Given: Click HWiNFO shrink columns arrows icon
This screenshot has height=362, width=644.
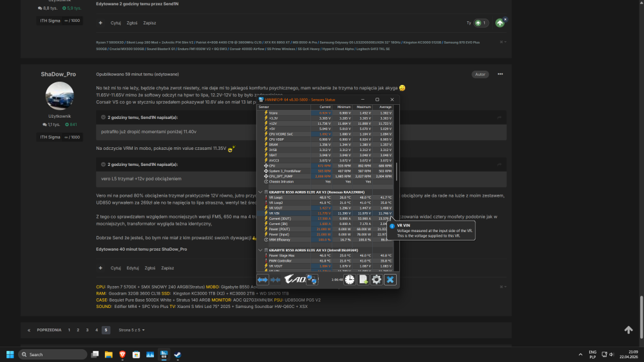Looking at the screenshot, I should [x=275, y=280].
